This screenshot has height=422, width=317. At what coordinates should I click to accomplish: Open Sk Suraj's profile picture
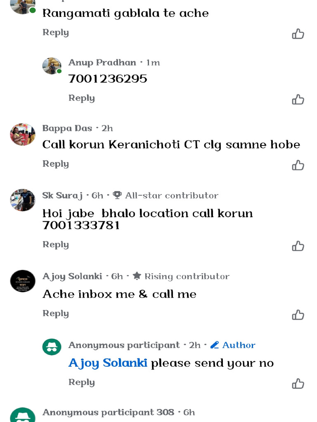click(x=23, y=200)
